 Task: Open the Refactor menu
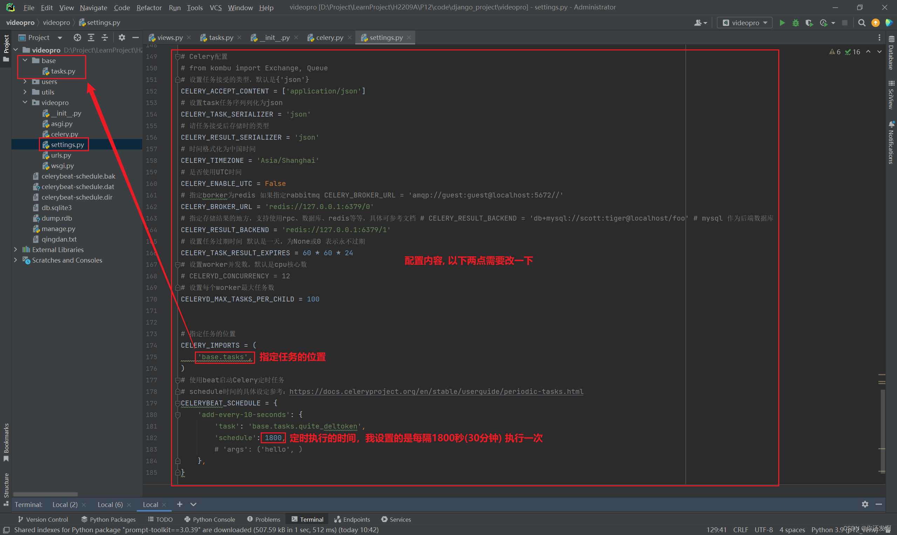point(149,8)
